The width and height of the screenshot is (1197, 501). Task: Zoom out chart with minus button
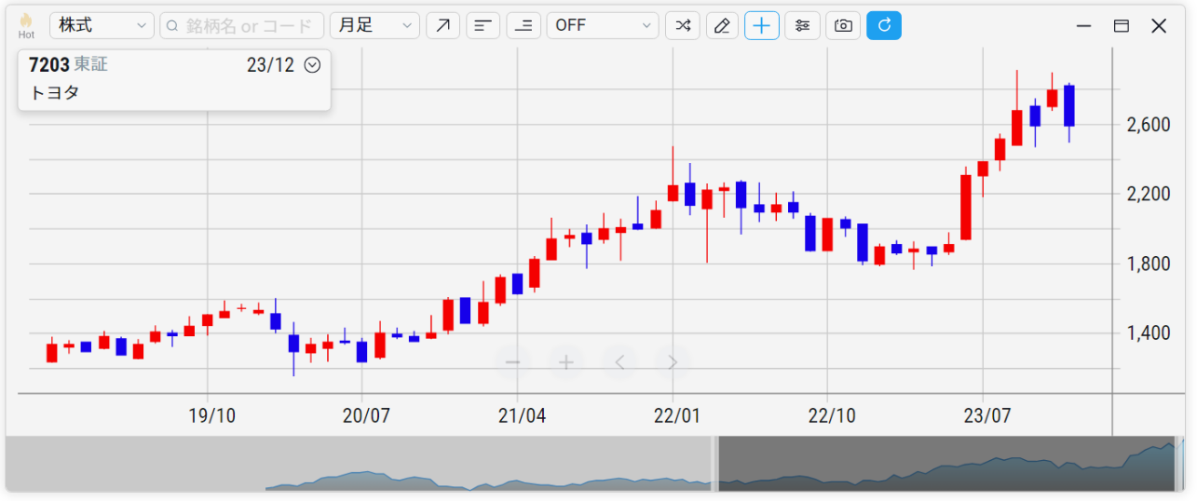click(512, 362)
